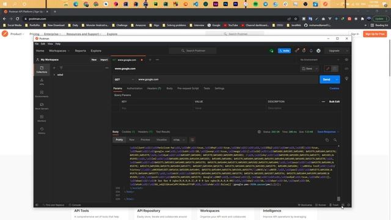This screenshot has height=220, width=391.
Task: Select the Raw response view
Action: click(132, 140)
